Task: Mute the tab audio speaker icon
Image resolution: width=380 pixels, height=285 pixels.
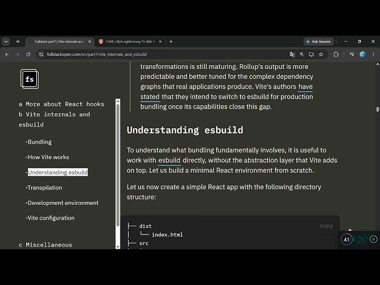Action: coord(18,42)
